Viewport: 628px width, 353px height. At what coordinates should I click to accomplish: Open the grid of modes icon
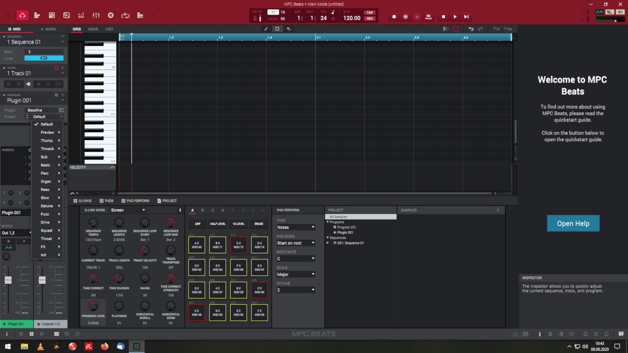click(x=52, y=16)
